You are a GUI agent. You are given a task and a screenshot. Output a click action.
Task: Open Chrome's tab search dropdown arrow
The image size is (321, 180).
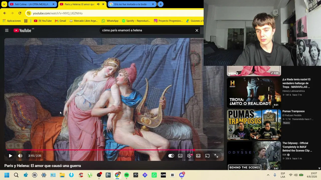point(4,4)
